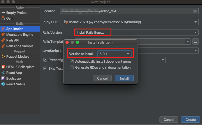202x125 pixels.
Task: Click the Rails Application icon in sidebar
Action: click(x=3, y=29)
